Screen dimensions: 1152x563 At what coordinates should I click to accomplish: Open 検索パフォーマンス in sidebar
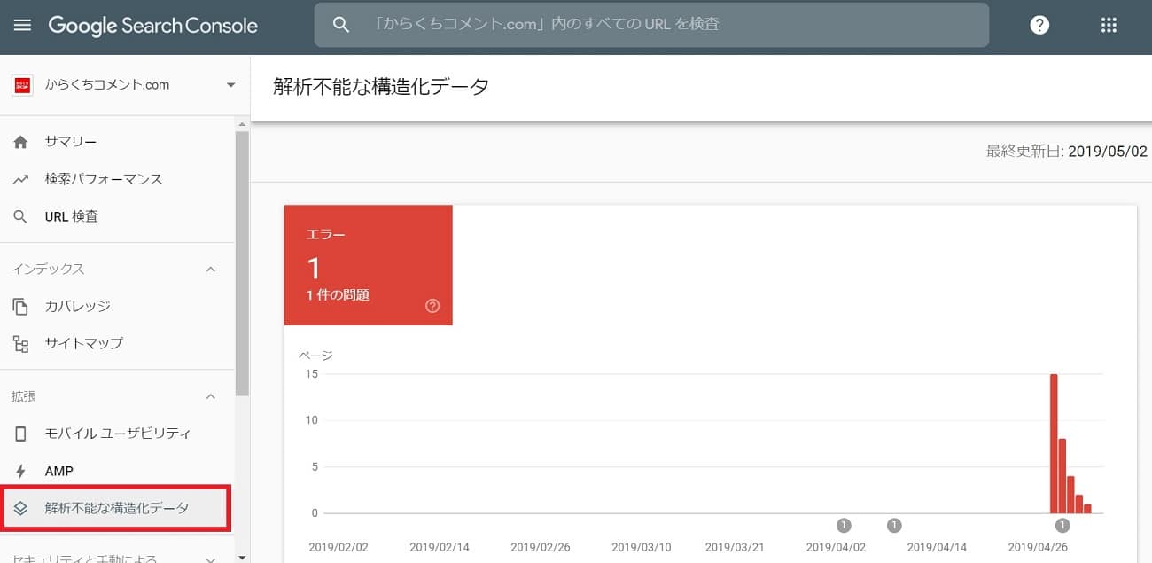tap(104, 179)
